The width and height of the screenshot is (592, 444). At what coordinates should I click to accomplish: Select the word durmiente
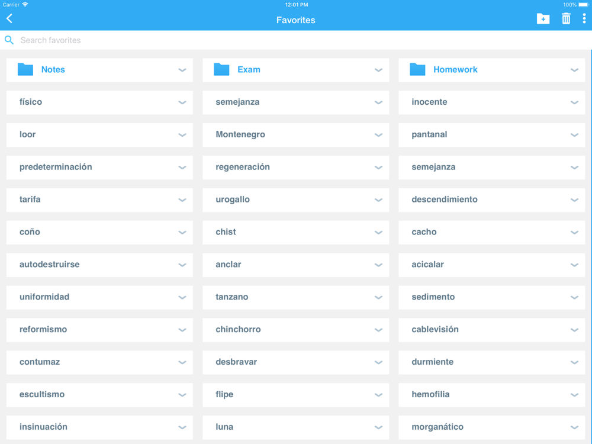coord(432,362)
